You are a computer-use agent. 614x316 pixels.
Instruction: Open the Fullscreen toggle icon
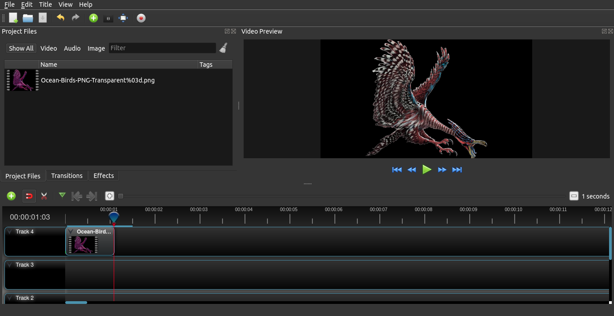(x=123, y=18)
